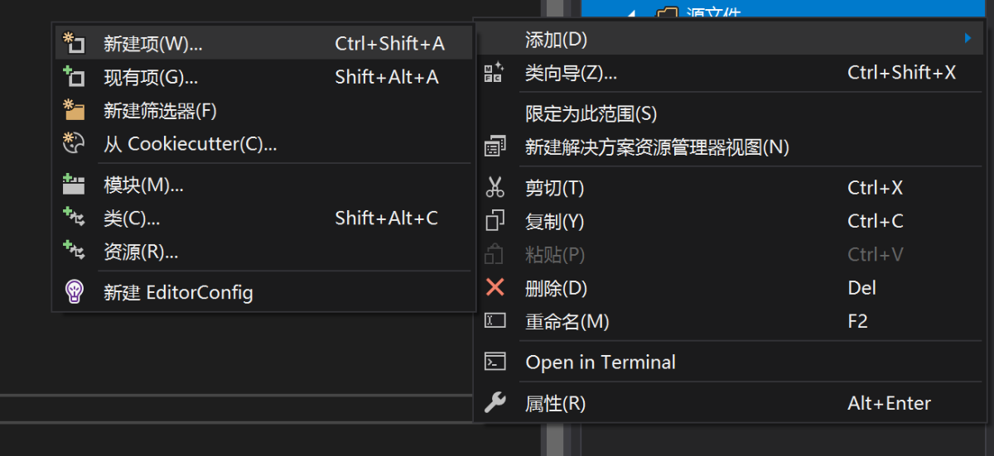The height and width of the screenshot is (456, 994).
Task: Click the New Item (新建项) icon
Action: (x=74, y=43)
